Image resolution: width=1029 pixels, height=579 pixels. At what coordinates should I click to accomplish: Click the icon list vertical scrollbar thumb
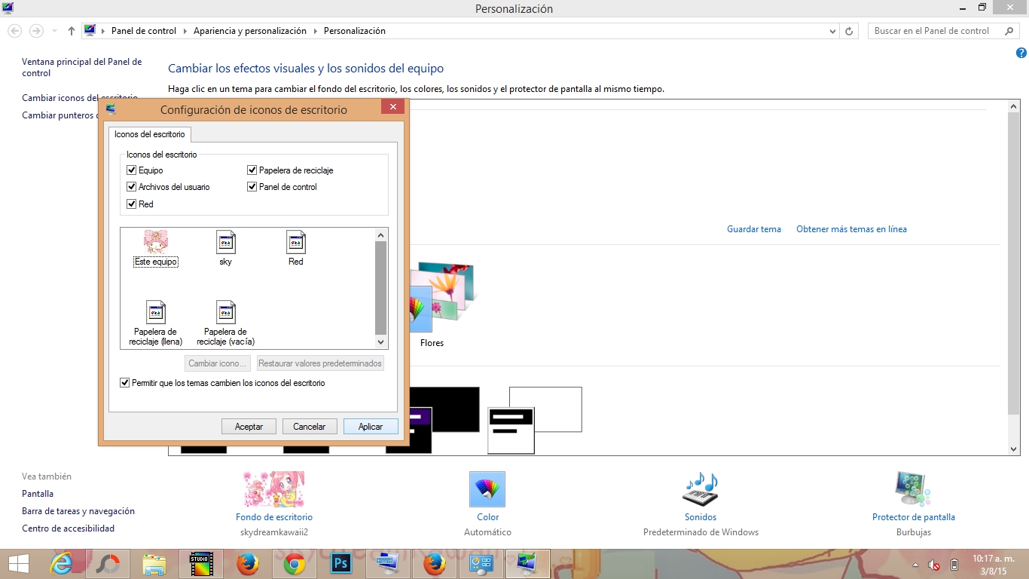click(x=381, y=289)
